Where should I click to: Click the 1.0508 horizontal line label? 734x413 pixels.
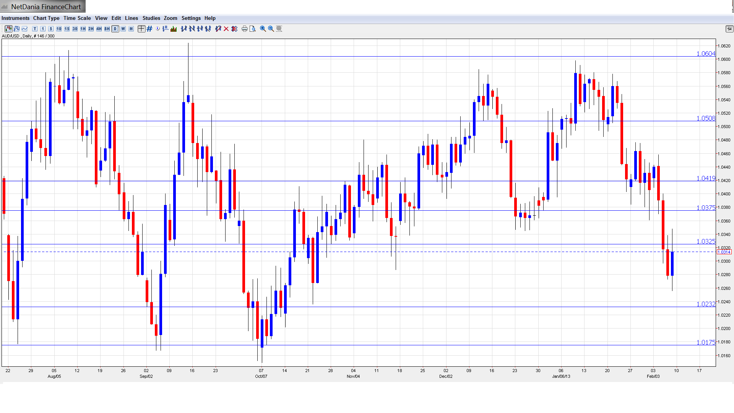pos(705,118)
